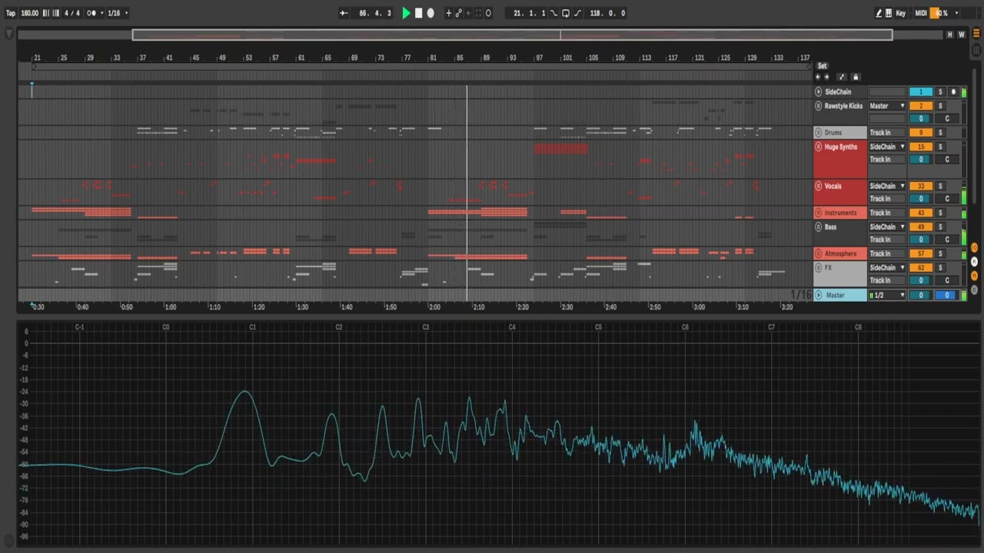This screenshot has width=984, height=553.
Task: Click the 4 / 4 time signature field
Action: pyautogui.click(x=71, y=13)
